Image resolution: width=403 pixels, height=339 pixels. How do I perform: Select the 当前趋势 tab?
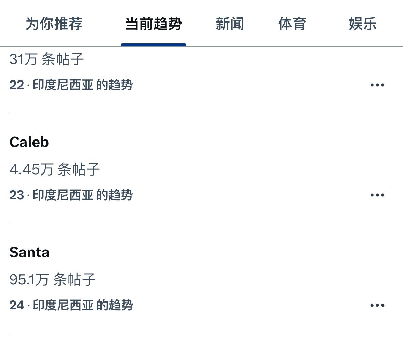coord(153,24)
